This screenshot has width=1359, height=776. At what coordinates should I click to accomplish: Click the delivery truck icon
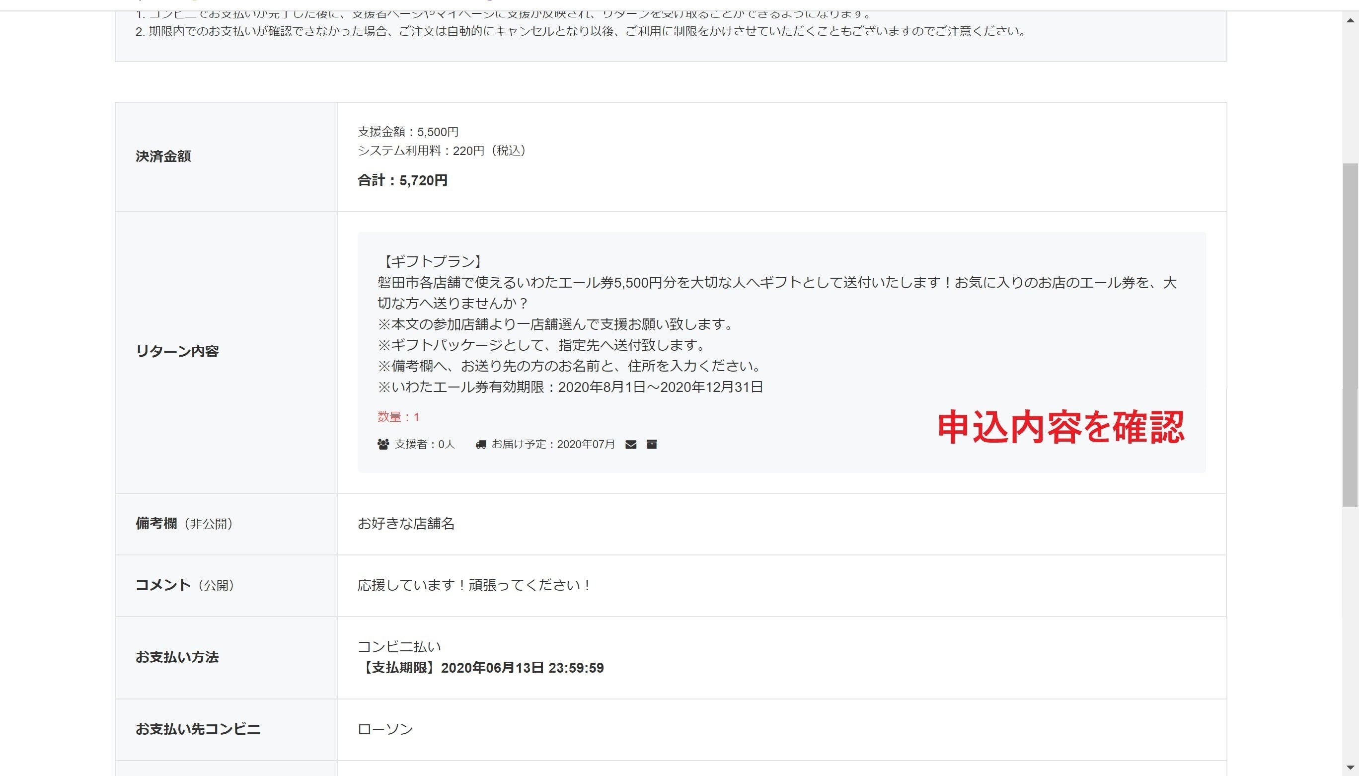point(480,444)
